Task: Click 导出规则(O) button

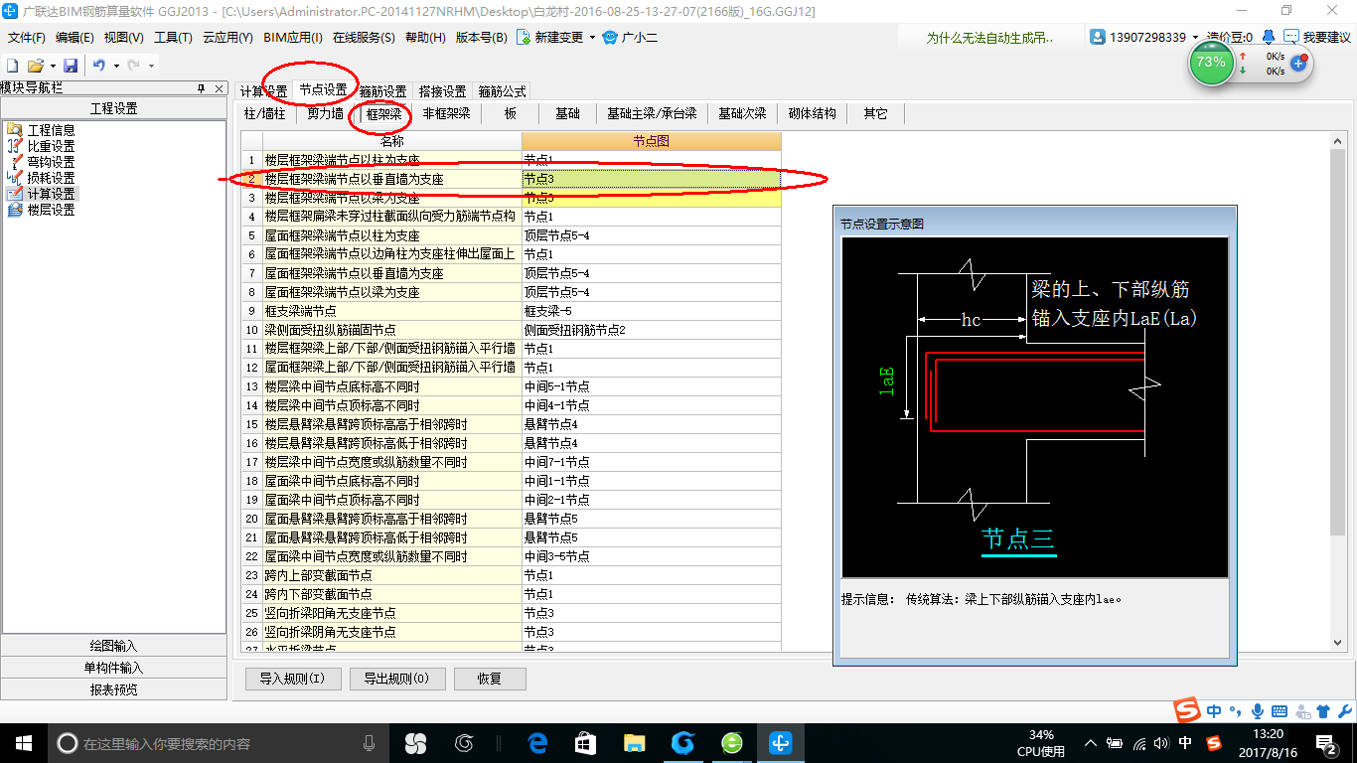Action: click(396, 679)
